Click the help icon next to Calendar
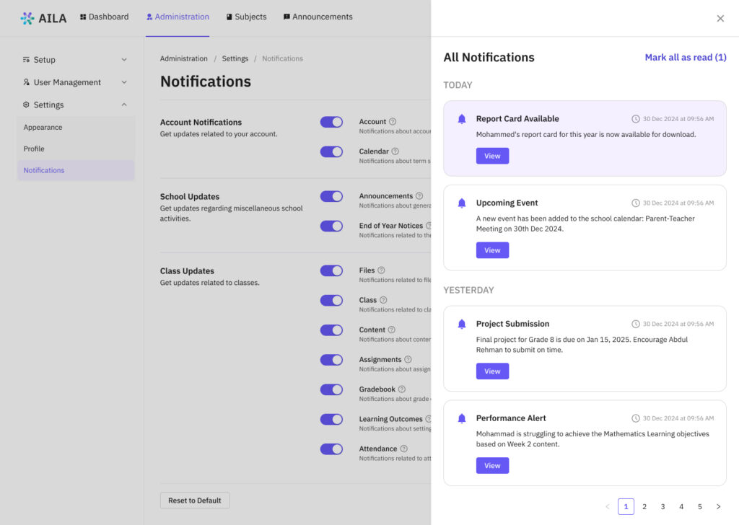This screenshot has width=739, height=525. [395, 151]
